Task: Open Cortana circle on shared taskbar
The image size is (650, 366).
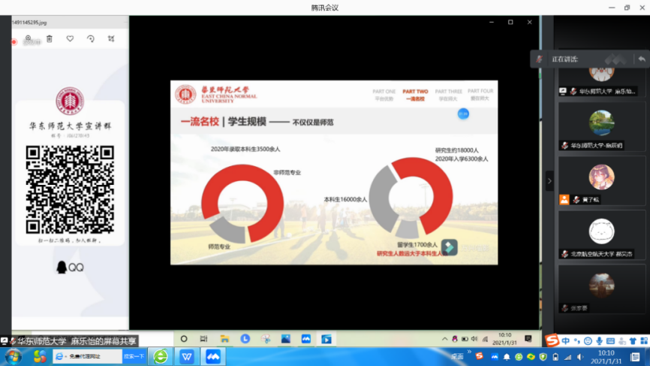Action: [x=184, y=339]
